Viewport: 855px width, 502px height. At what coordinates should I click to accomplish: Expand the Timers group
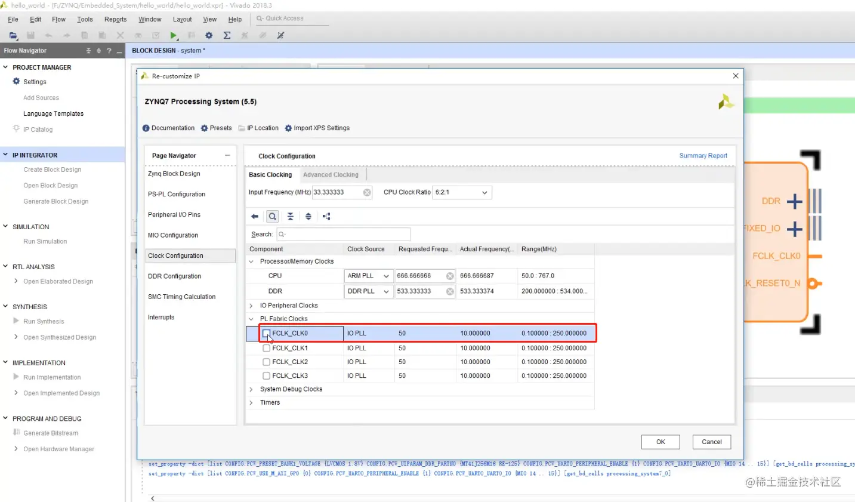[251, 403]
